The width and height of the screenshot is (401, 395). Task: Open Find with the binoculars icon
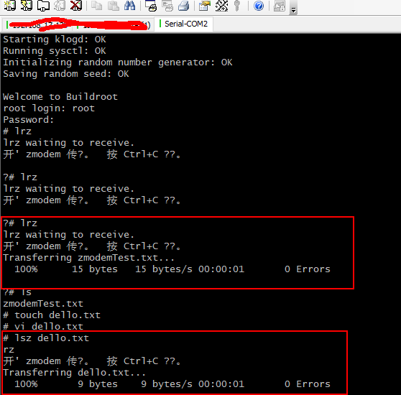coord(130,6)
